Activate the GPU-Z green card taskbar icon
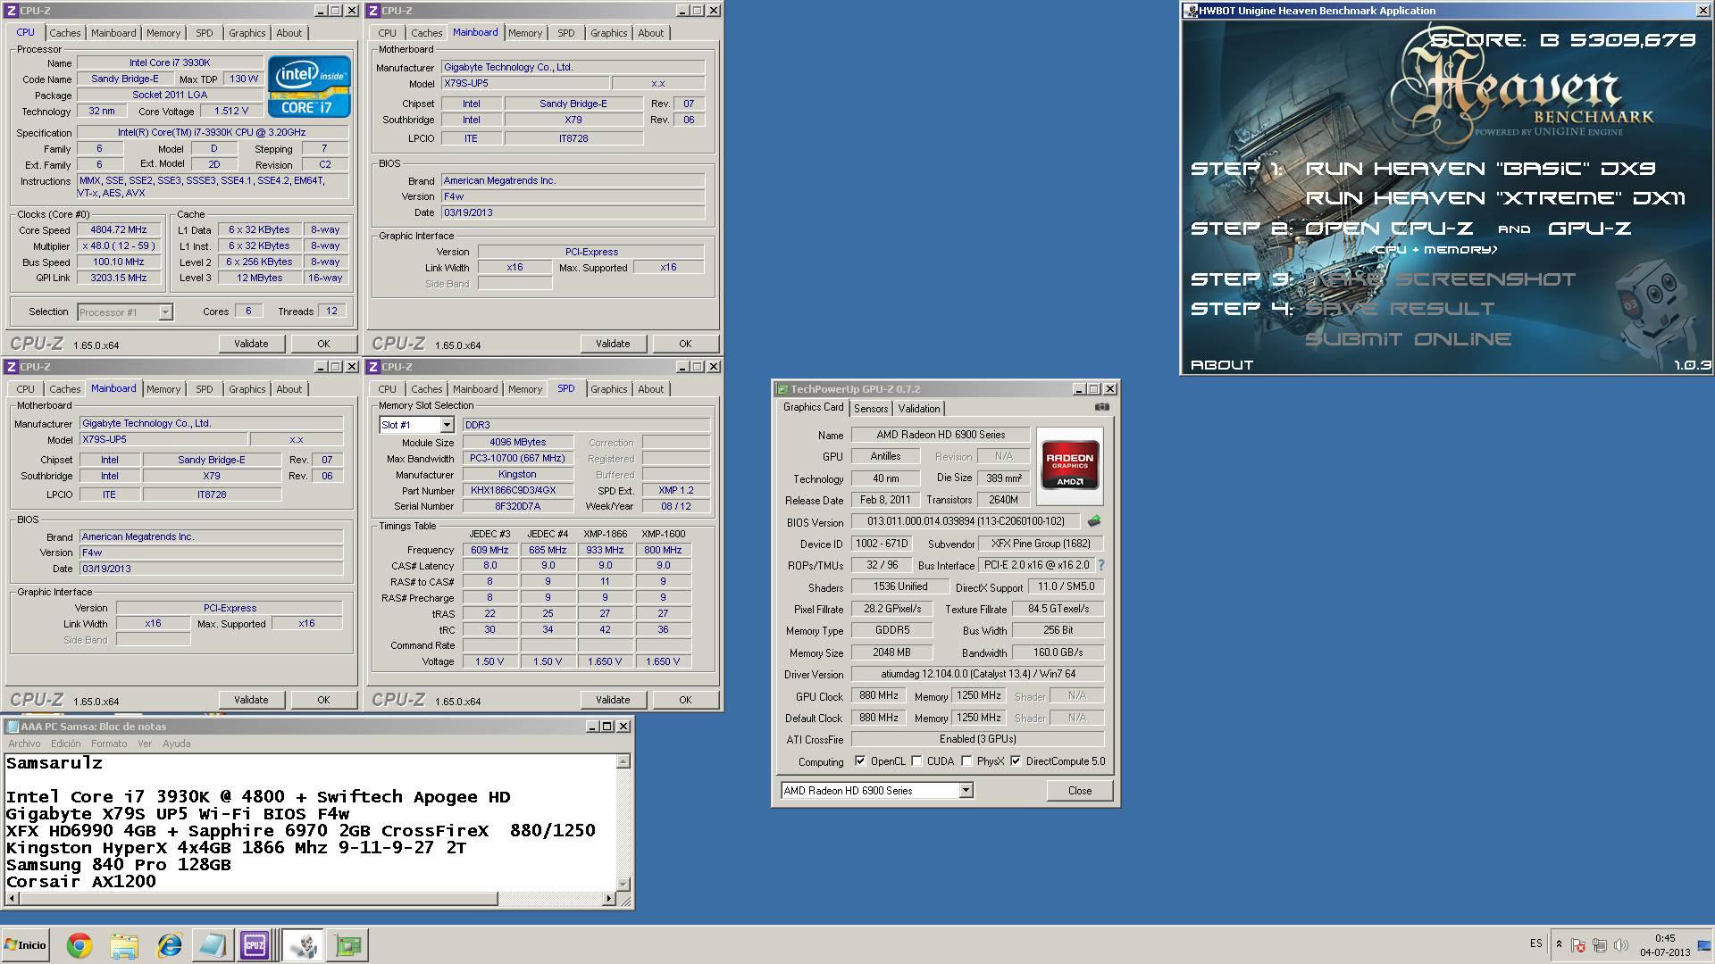The width and height of the screenshot is (1715, 964). tap(347, 945)
